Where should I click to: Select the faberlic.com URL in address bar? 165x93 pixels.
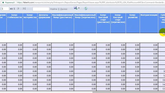click(x=91, y=2)
